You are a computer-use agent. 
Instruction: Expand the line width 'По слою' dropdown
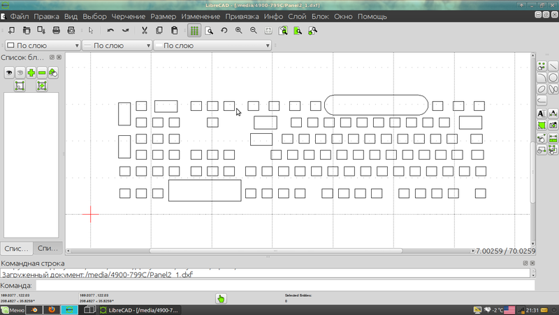pyautogui.click(x=116, y=45)
